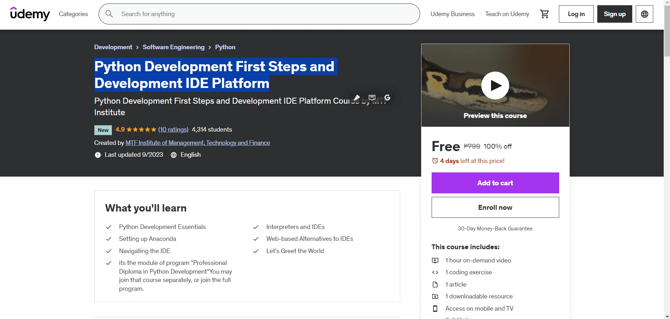Screen dimensions: 670x319
Task: Click the 30-Day Money-Back Guarantee text
Action: [x=495, y=229]
